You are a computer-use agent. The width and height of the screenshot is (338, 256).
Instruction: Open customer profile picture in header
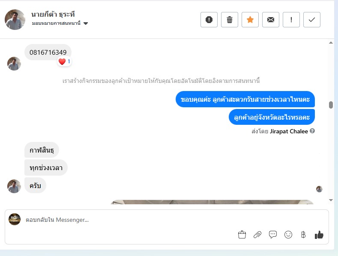(x=15, y=20)
